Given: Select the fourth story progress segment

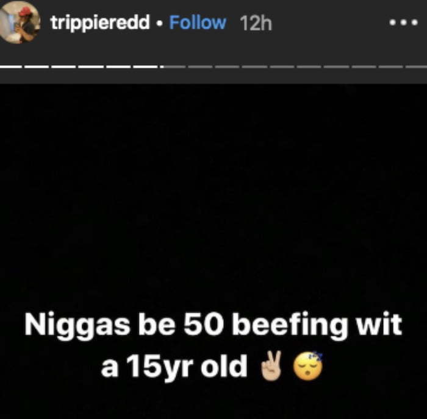Looking at the screenshot, I should [x=91, y=66].
